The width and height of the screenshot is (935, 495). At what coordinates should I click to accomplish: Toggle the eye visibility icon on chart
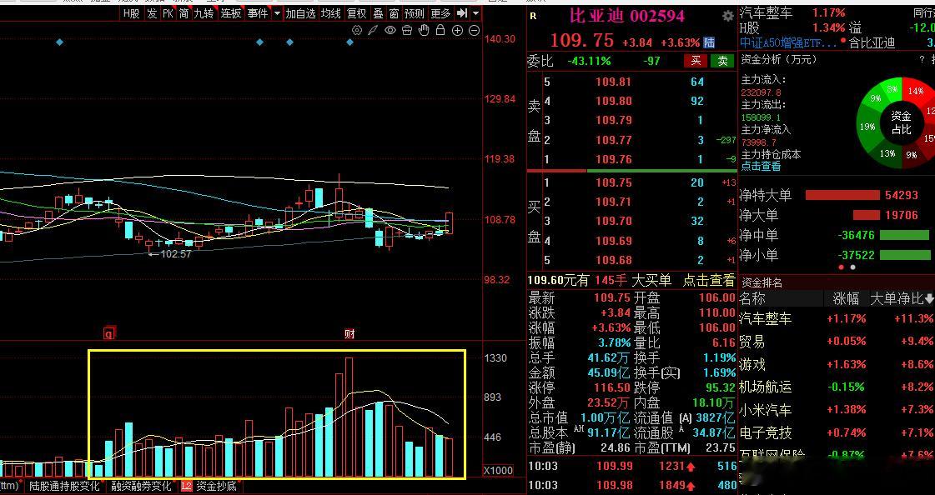click(x=390, y=30)
